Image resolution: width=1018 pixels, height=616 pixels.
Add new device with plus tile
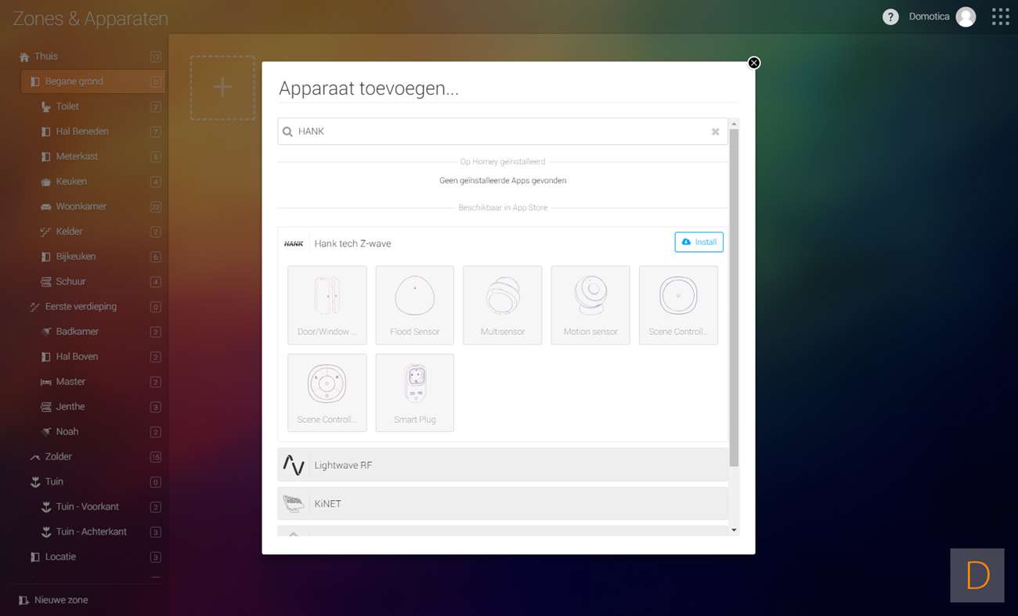tap(222, 88)
